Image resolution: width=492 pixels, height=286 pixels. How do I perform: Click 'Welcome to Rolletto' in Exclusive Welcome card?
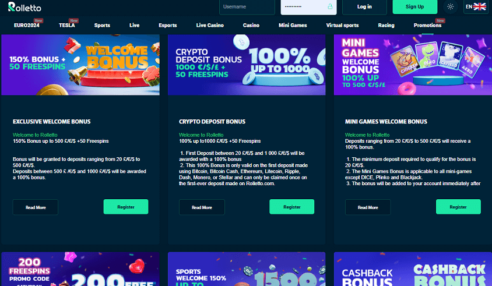click(x=35, y=135)
